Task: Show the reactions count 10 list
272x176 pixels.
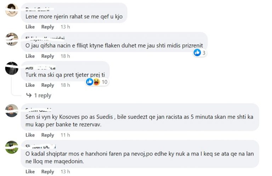Action: tap(104, 82)
